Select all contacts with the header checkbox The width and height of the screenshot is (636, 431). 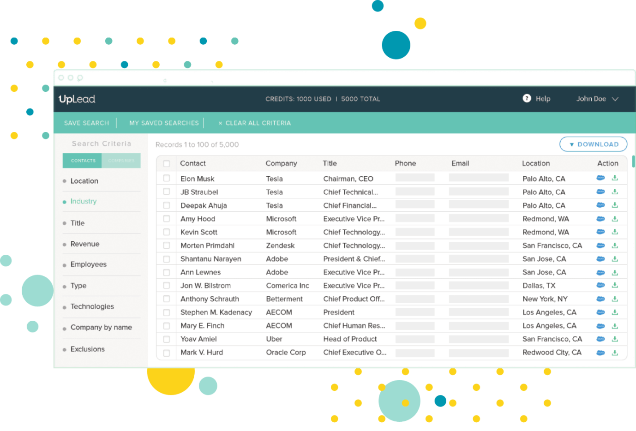tap(167, 163)
